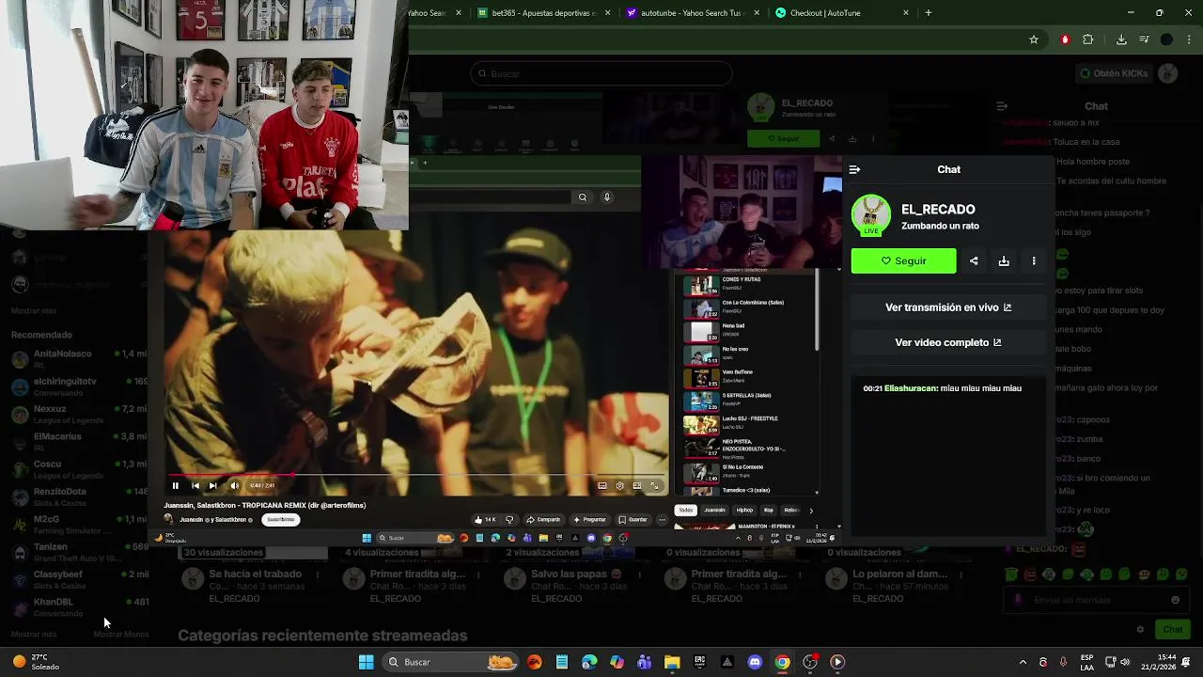Screen dimensions: 1203x677
Task: Open the Chrome extensions puzzle icon
Action: tap(1088, 39)
